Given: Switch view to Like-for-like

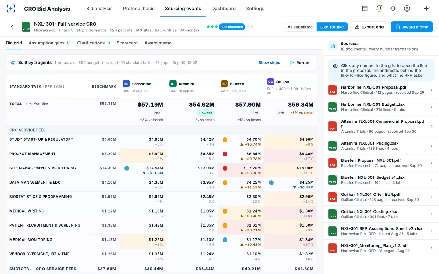Looking at the screenshot, I should pos(332,27).
